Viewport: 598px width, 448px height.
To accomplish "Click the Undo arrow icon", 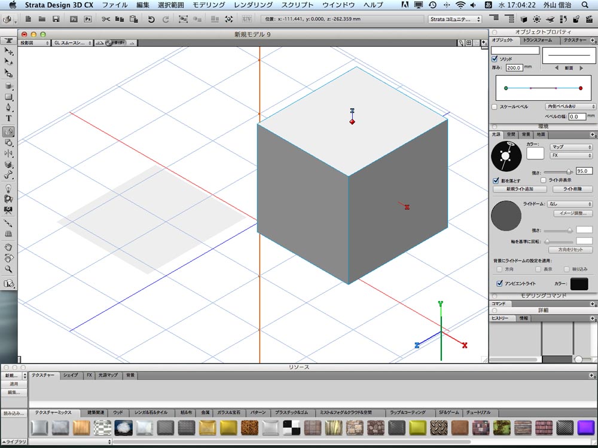I will pos(151,19).
